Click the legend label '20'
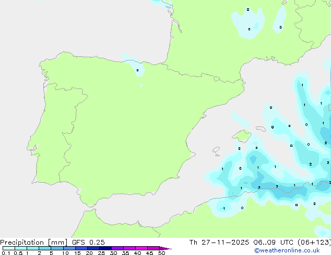331x255 pixels. [89, 253]
